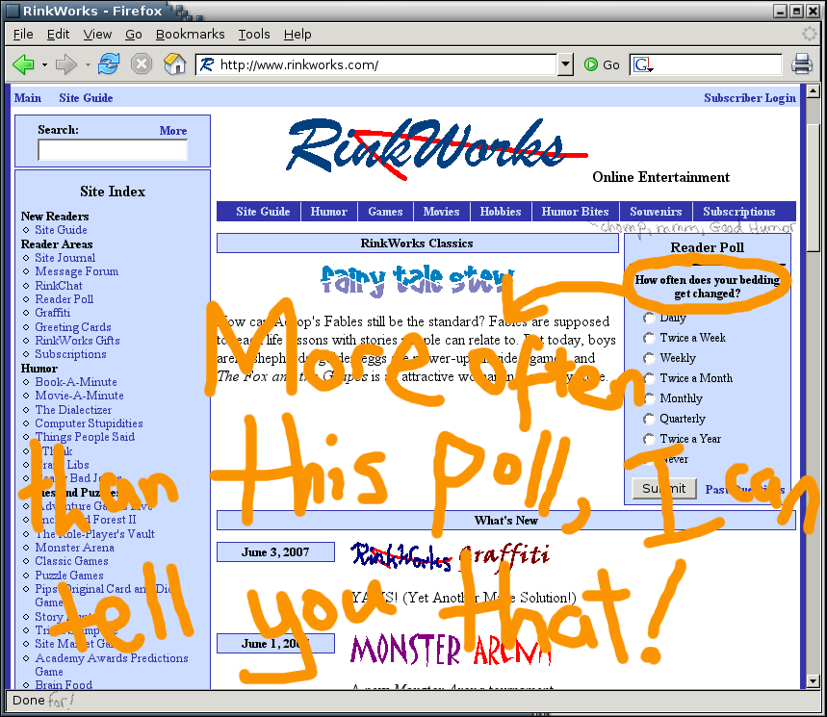Click the scrollbar down arrow
Screen dimensions: 827x717
tap(813, 680)
